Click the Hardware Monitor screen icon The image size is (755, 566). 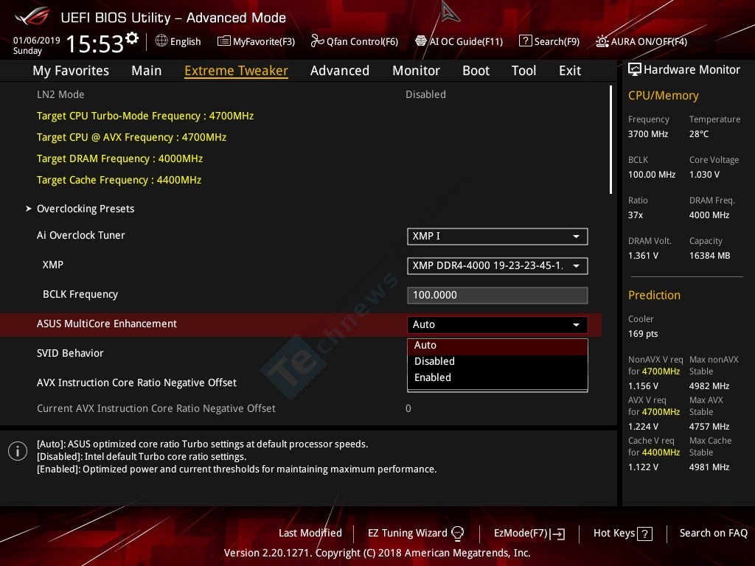634,69
